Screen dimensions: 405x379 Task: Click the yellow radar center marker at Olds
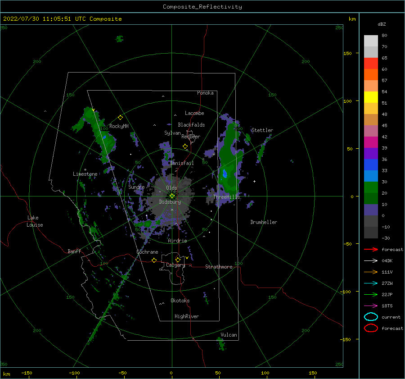(172, 196)
